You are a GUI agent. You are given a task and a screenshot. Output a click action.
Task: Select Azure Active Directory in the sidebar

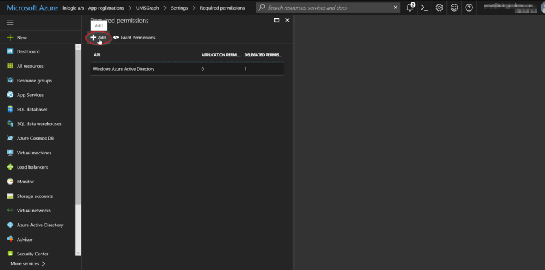[x=40, y=225]
